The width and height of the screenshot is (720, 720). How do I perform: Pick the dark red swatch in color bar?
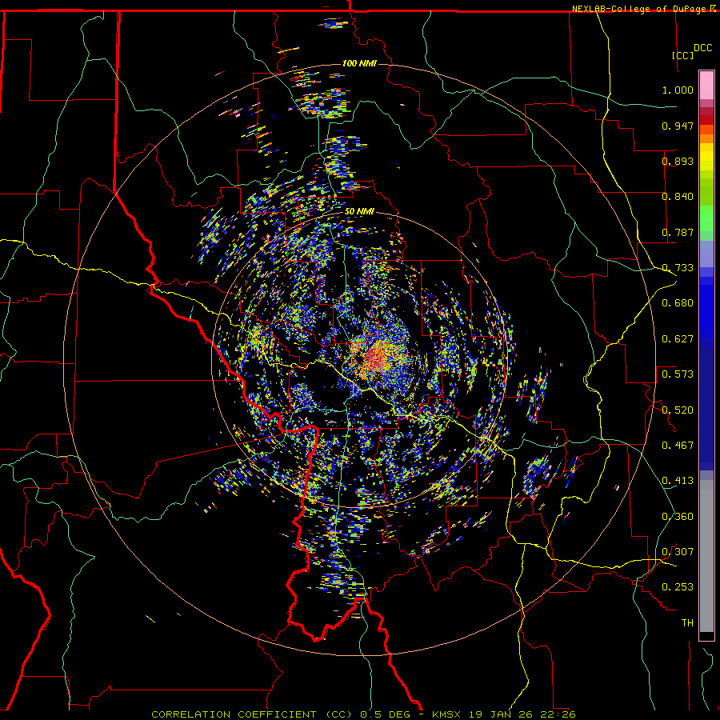coord(706,119)
